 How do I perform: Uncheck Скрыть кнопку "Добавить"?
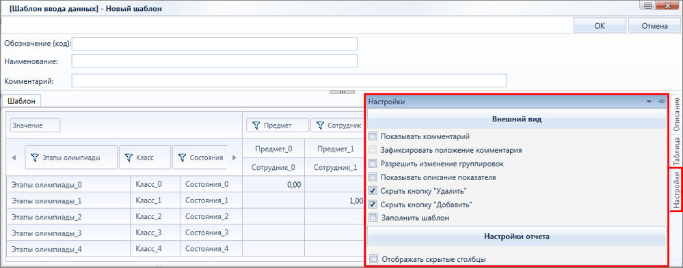pos(373,204)
